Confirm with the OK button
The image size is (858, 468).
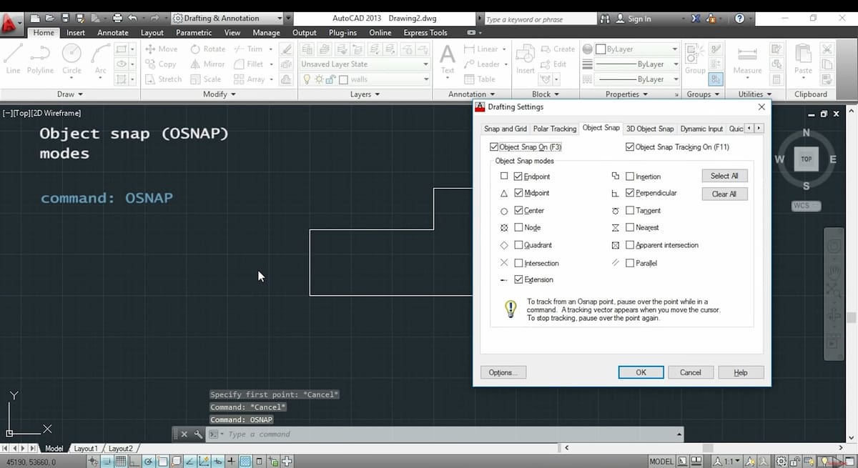click(x=641, y=372)
